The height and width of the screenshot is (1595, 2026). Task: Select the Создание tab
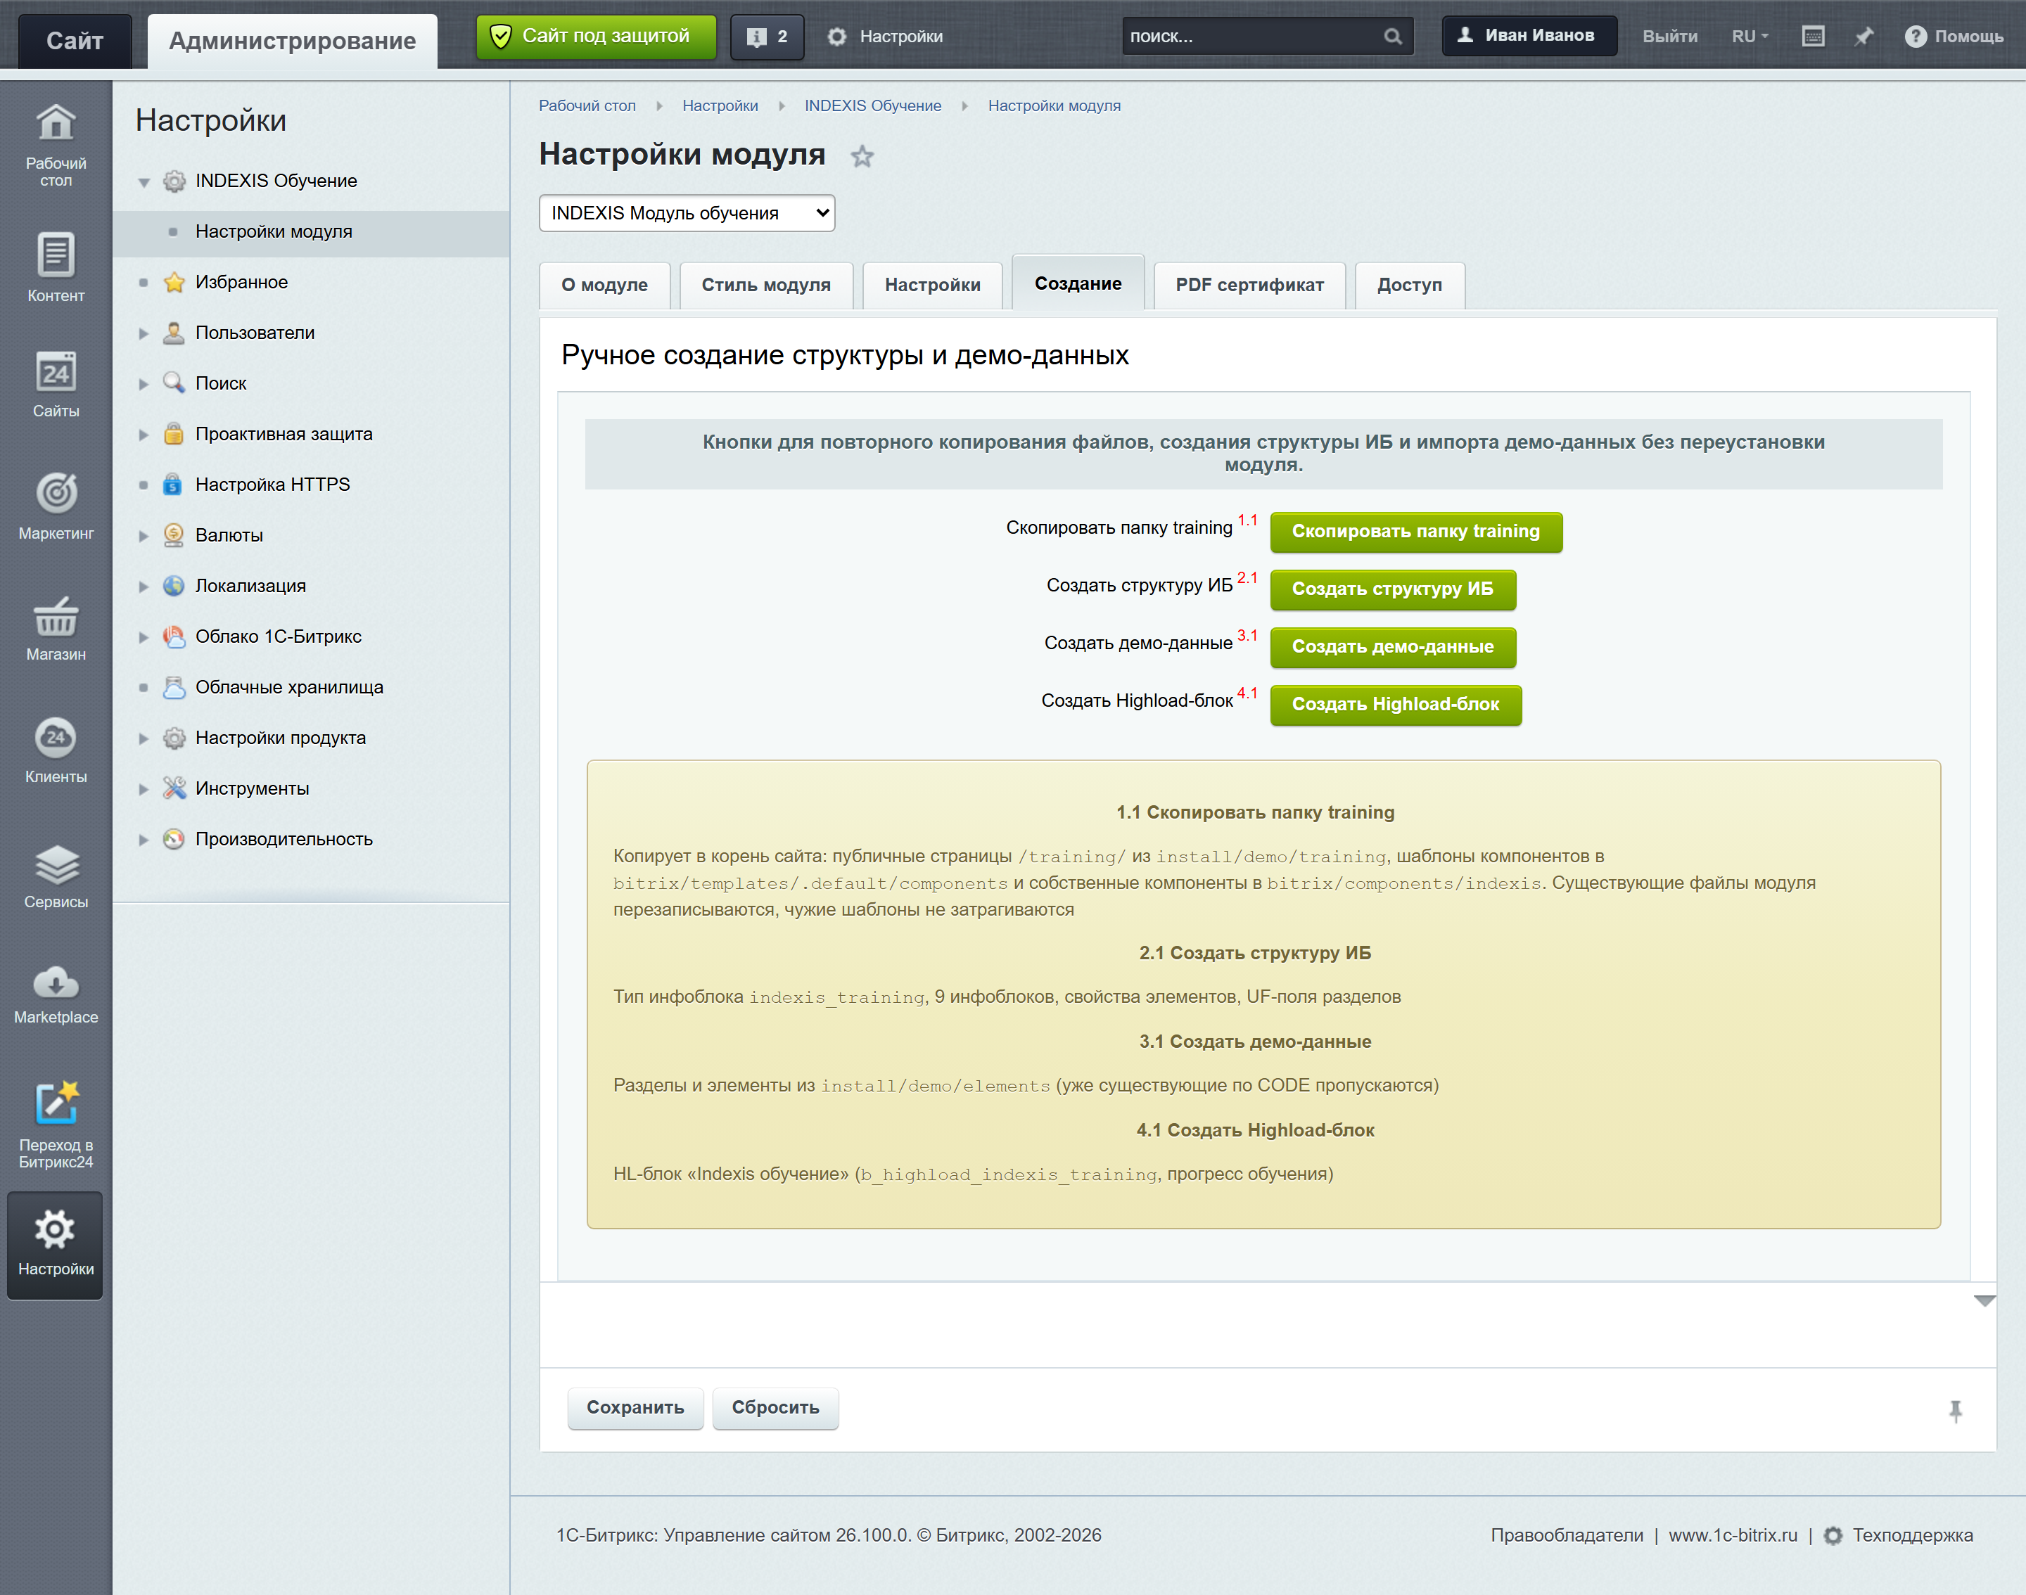point(1078,283)
